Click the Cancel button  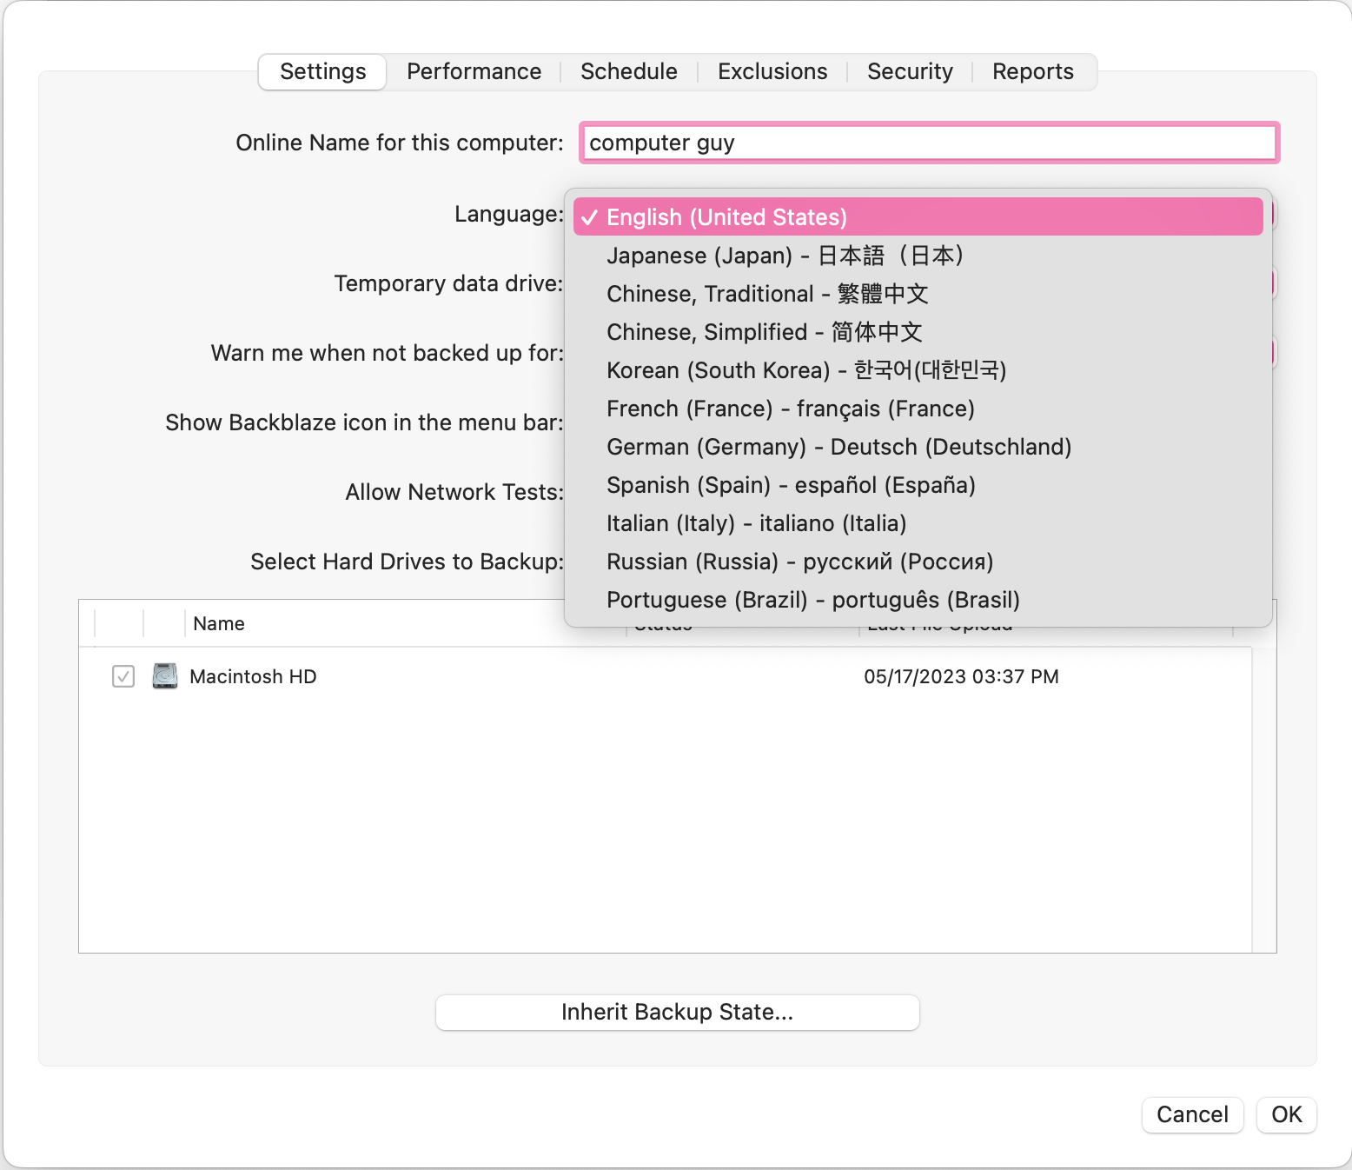(1192, 1114)
